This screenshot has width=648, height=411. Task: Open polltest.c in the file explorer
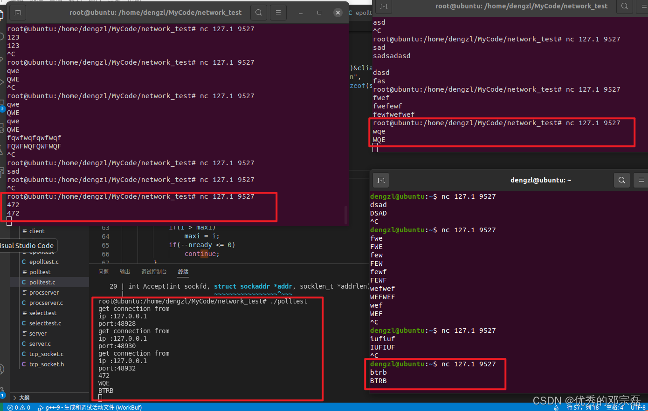[42, 282]
